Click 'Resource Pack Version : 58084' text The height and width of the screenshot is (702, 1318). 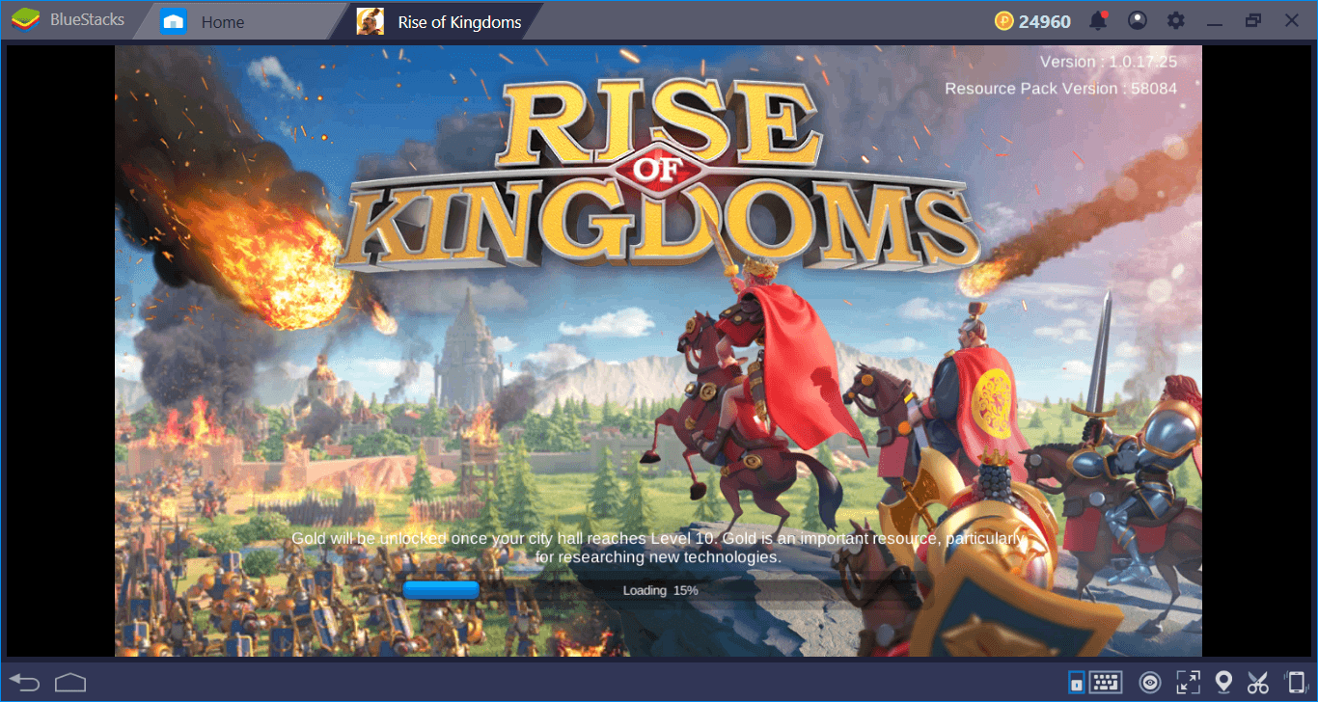click(1060, 88)
